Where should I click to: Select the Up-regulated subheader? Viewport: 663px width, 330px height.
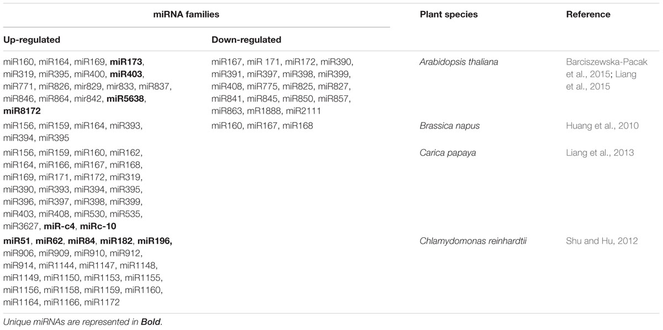[x=31, y=40]
